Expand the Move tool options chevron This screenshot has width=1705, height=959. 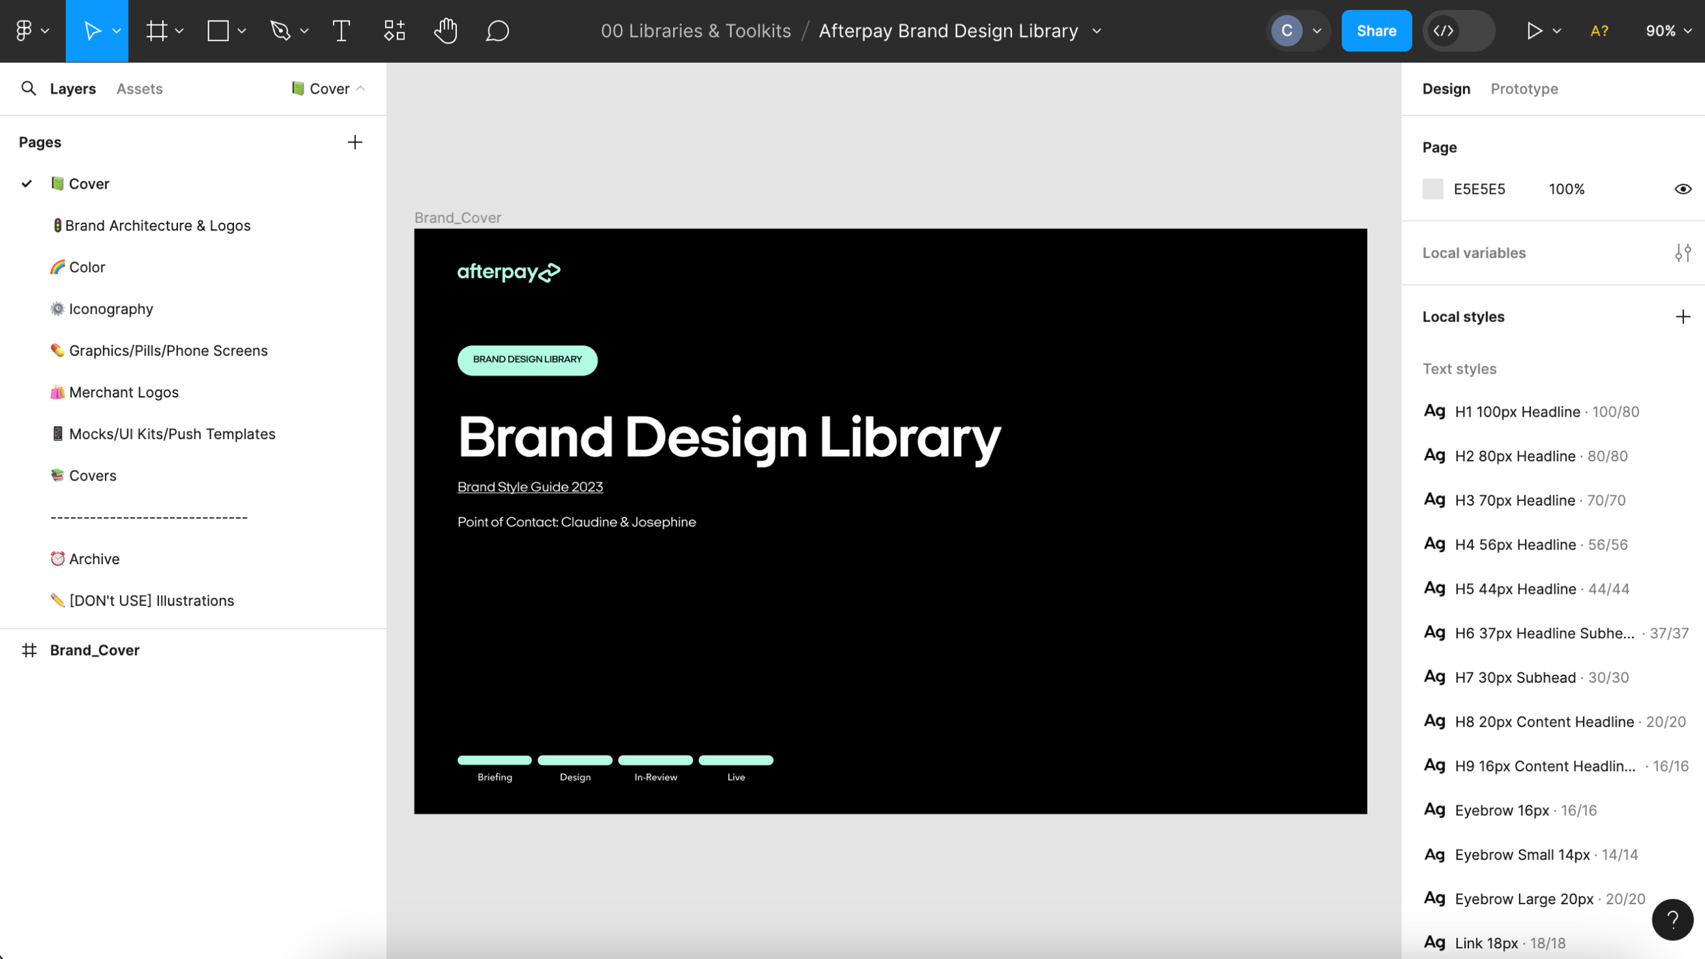coord(117,31)
